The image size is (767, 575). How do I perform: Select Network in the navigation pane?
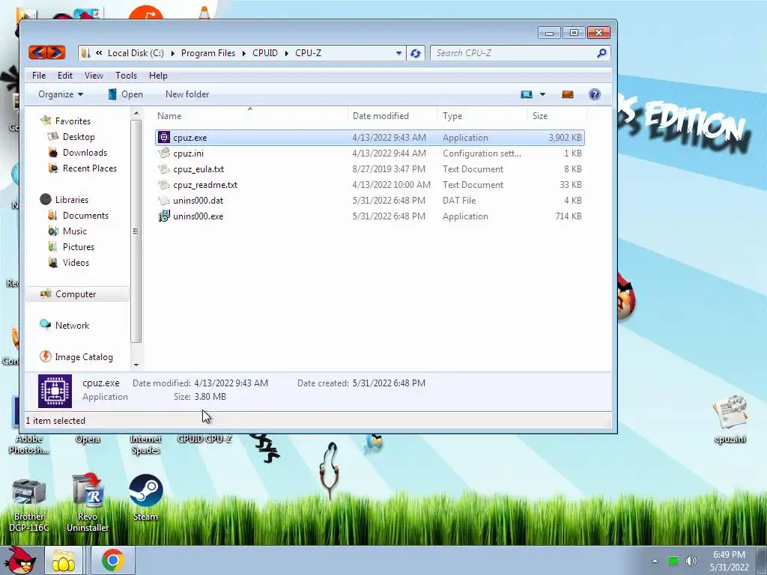coord(72,326)
